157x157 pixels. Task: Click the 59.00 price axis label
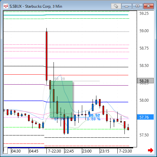point(144,31)
